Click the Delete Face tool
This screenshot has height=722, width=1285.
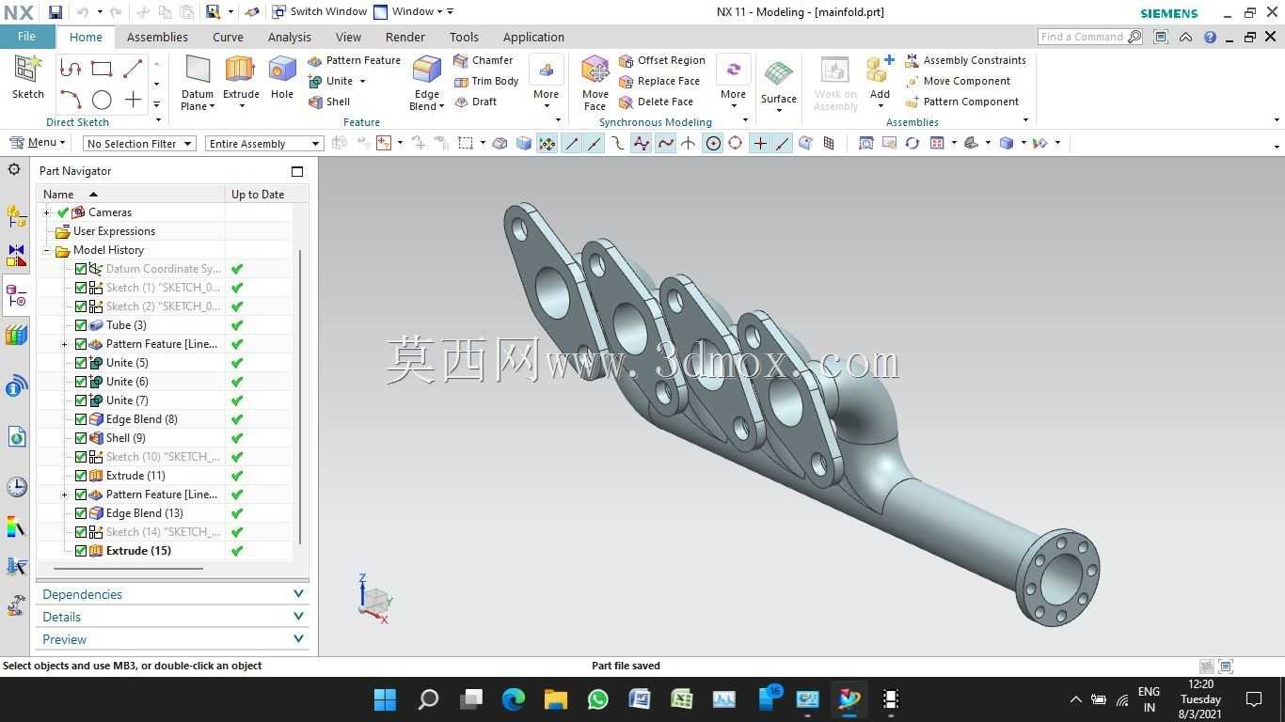(x=656, y=102)
